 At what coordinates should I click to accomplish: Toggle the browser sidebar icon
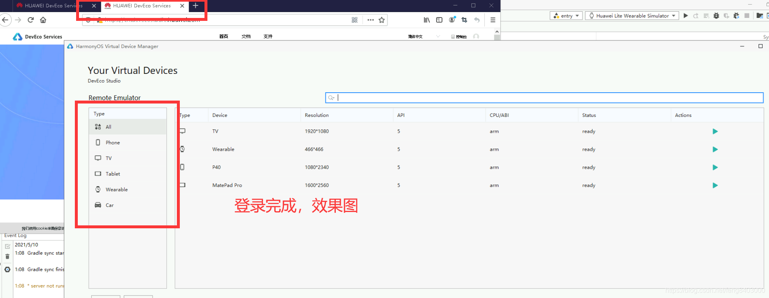point(439,20)
